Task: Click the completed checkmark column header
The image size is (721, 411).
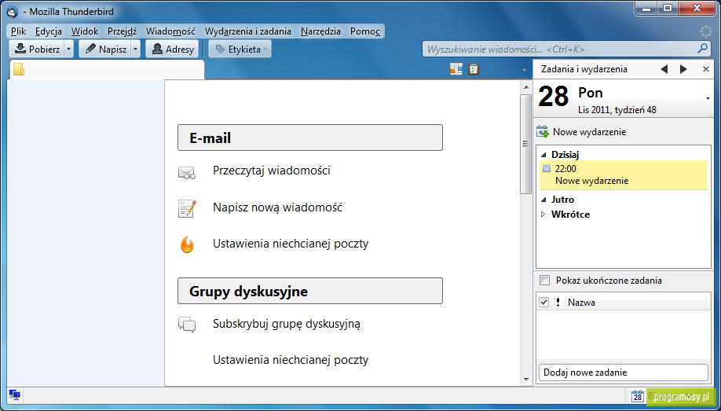Action: (544, 303)
